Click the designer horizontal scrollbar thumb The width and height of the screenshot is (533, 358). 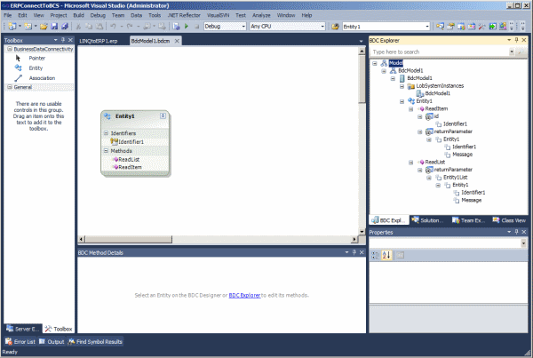point(128,239)
